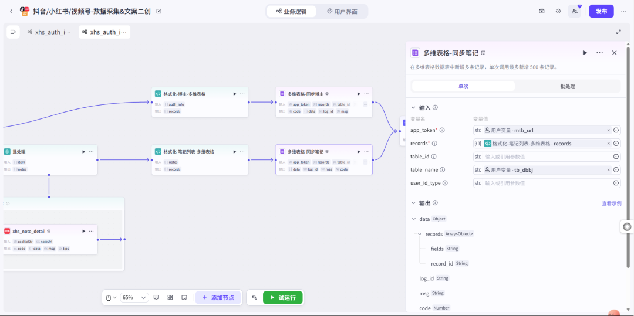Click the red icon on the xhs_note_detail node
Image resolution: width=634 pixels, height=316 pixels.
click(x=7, y=231)
